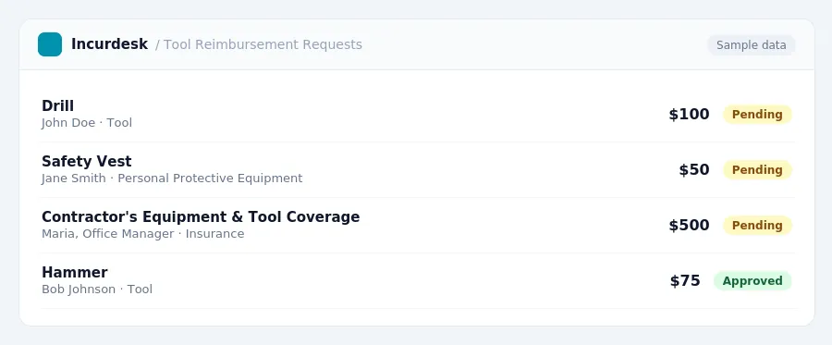Click the John Doe · Tool subtitle
The image size is (832, 345).
(x=87, y=123)
